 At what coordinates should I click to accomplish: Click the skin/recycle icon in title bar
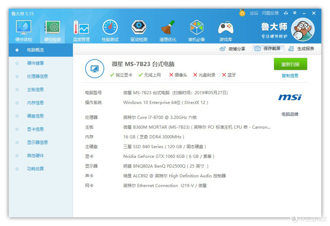(x=286, y=13)
